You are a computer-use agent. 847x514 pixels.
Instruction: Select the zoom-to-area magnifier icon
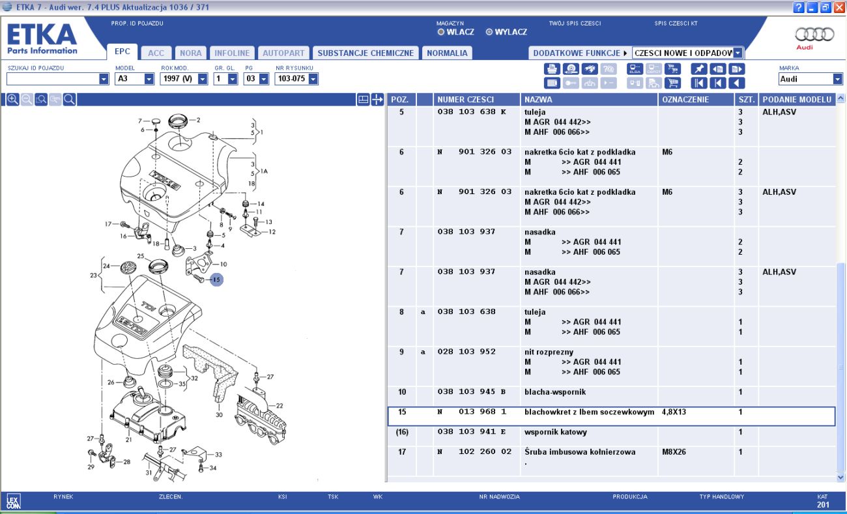(41, 99)
